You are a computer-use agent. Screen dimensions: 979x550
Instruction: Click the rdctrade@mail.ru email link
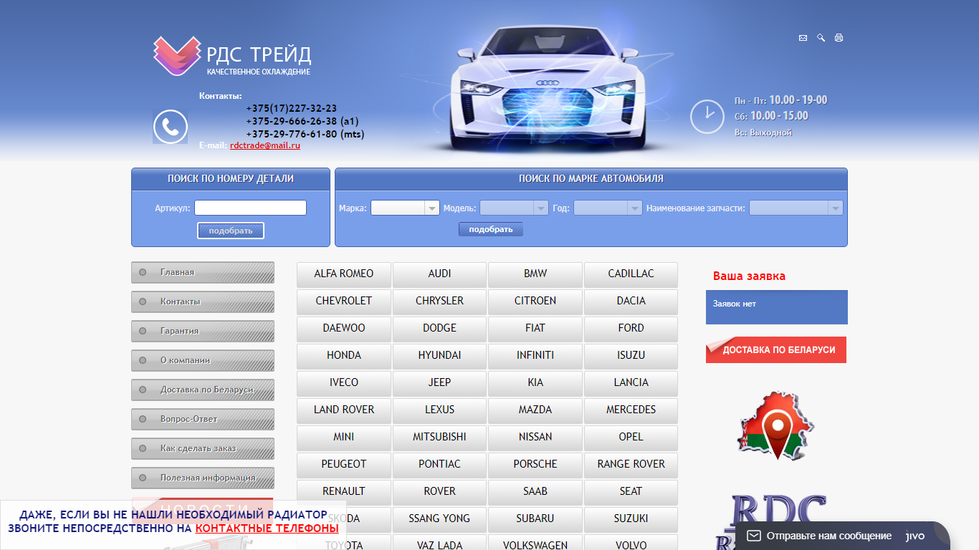point(265,145)
